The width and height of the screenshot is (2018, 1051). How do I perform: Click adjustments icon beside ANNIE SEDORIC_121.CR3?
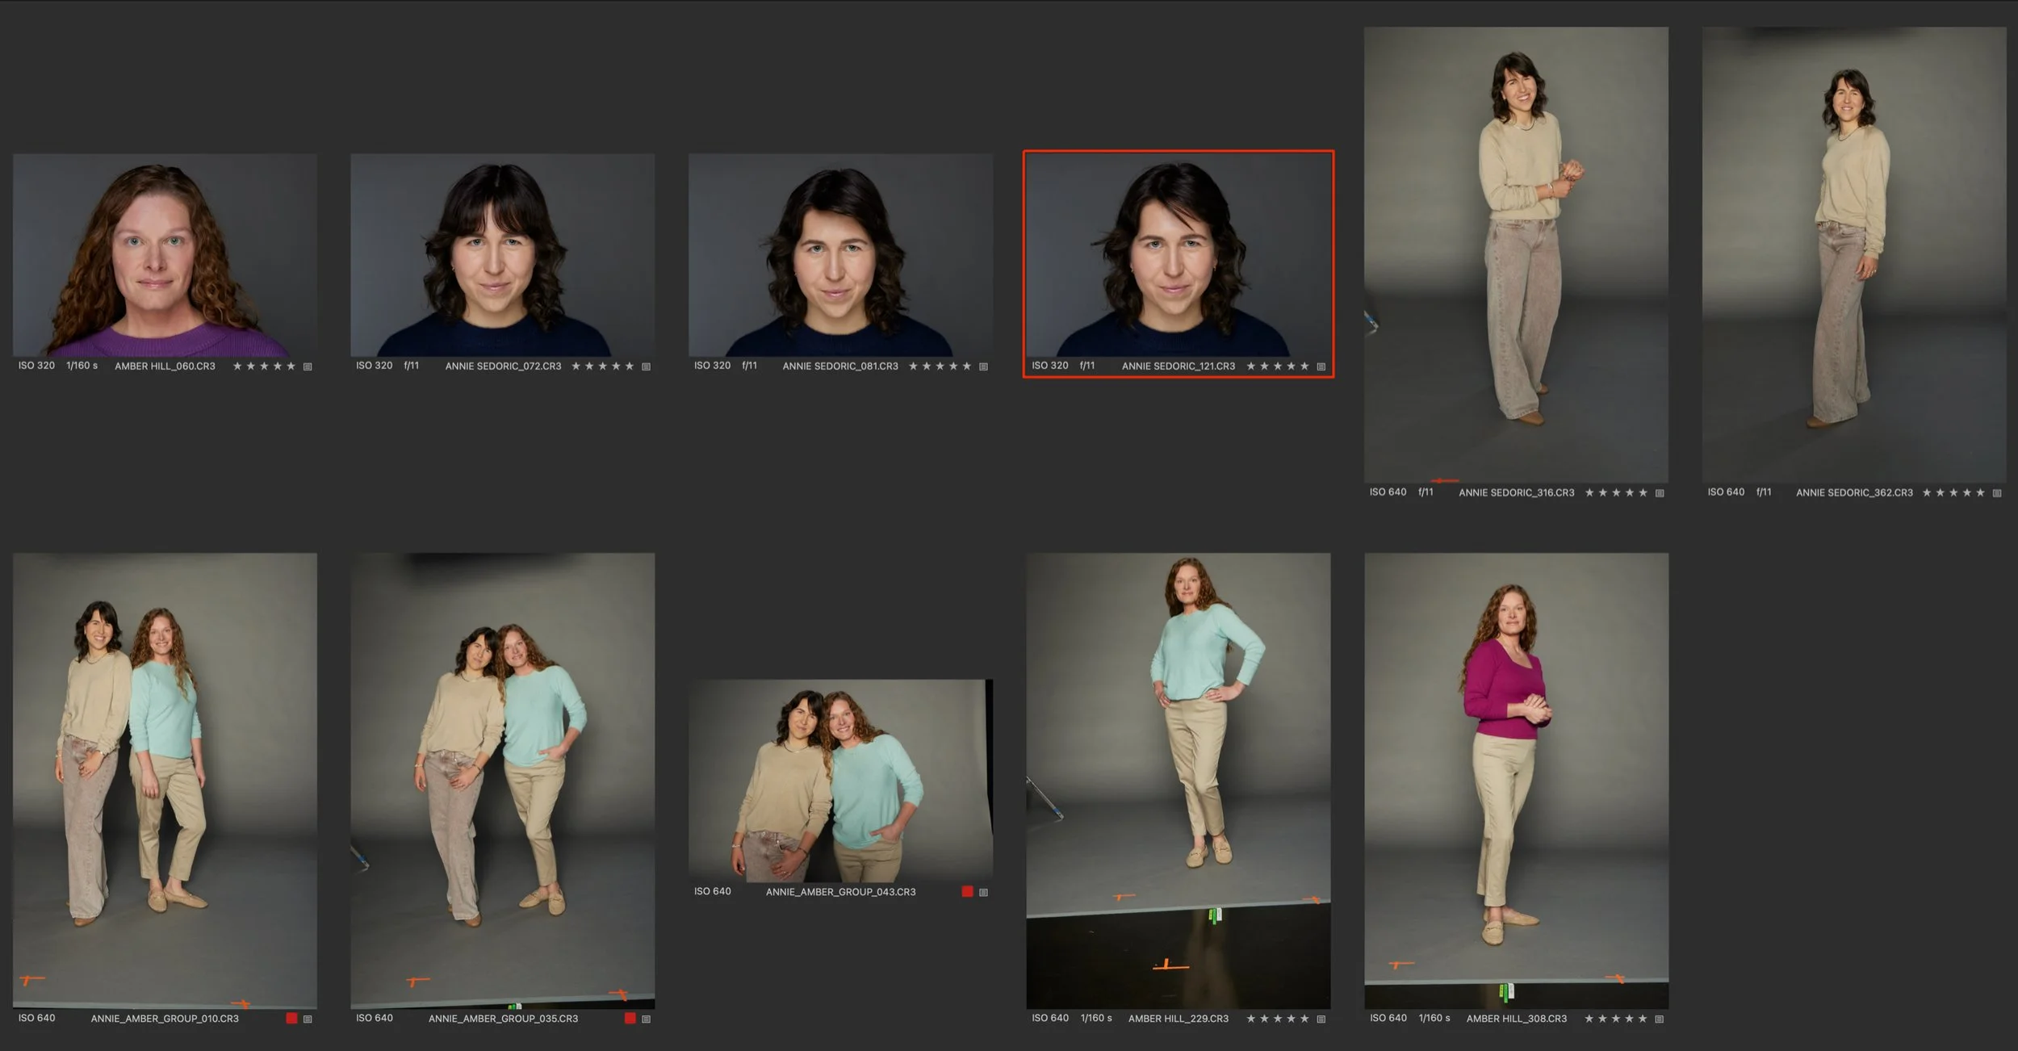[x=1321, y=366]
